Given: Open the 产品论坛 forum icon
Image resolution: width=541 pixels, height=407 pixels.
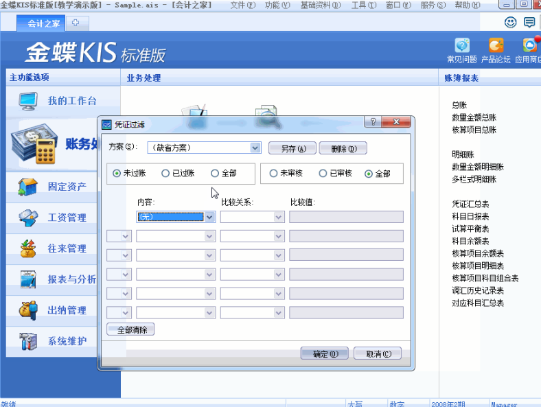Looking at the screenshot, I should click(496, 45).
